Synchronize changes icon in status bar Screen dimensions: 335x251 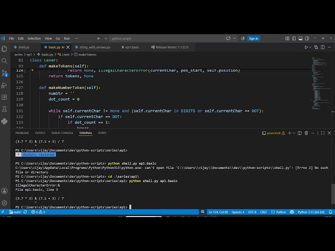25,212
